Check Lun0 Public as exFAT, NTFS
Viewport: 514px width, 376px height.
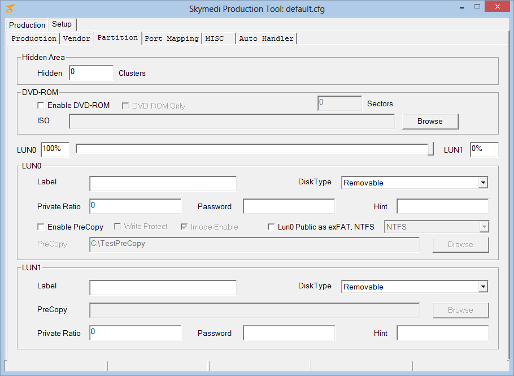point(271,227)
